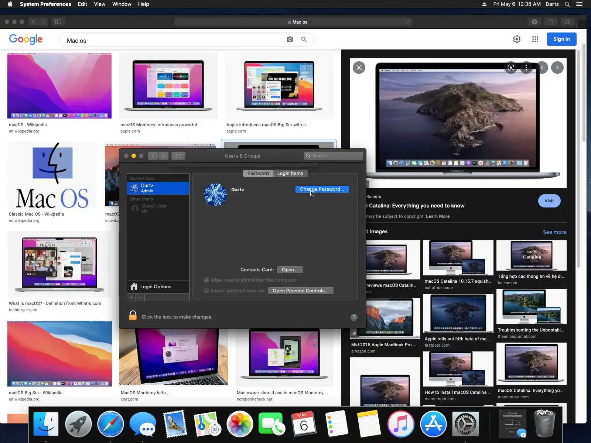
Task: Click Open Parental Controls button
Action: coord(301,291)
